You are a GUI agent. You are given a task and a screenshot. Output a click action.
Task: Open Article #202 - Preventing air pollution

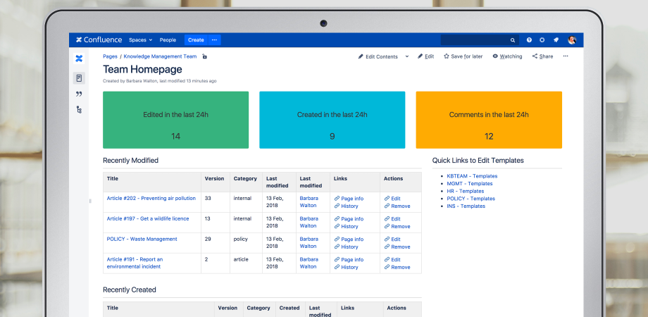pos(151,199)
